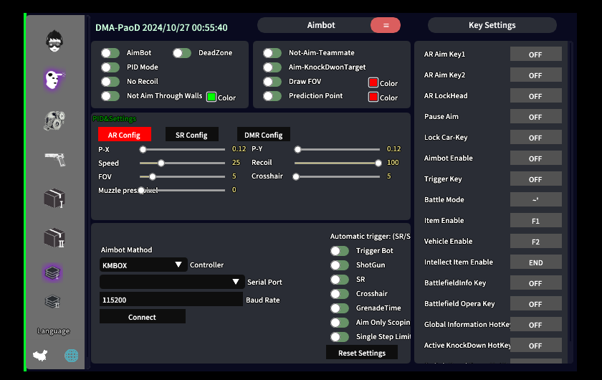Open the glowing aimbot head sidebar icon
The image size is (602, 380).
[54, 80]
